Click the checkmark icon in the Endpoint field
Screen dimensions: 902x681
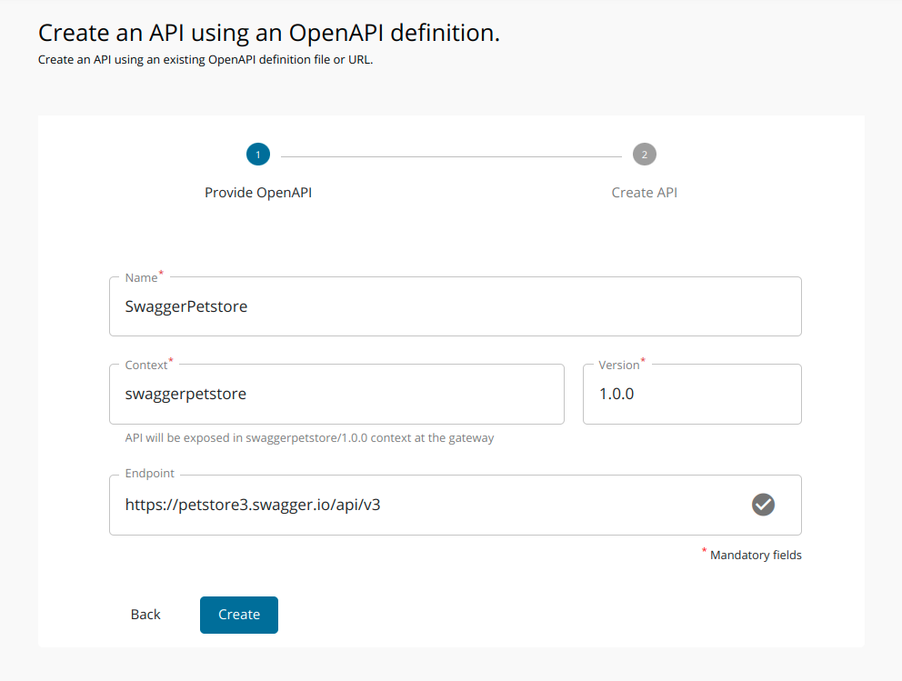(x=763, y=505)
